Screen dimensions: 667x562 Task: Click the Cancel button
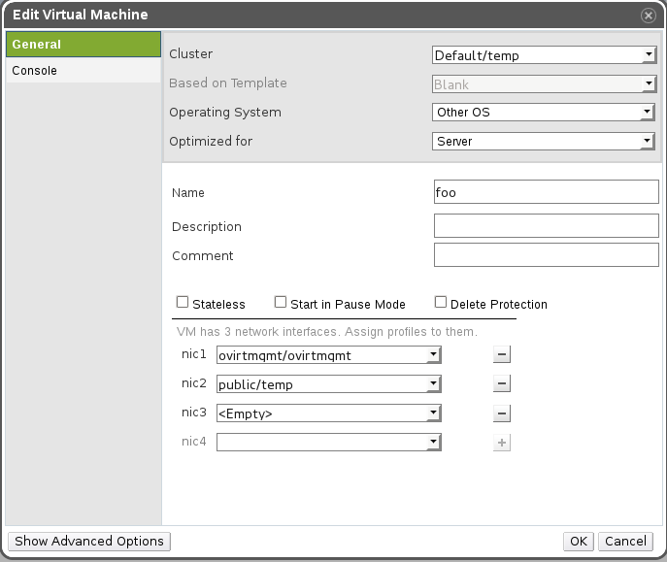[x=624, y=541]
